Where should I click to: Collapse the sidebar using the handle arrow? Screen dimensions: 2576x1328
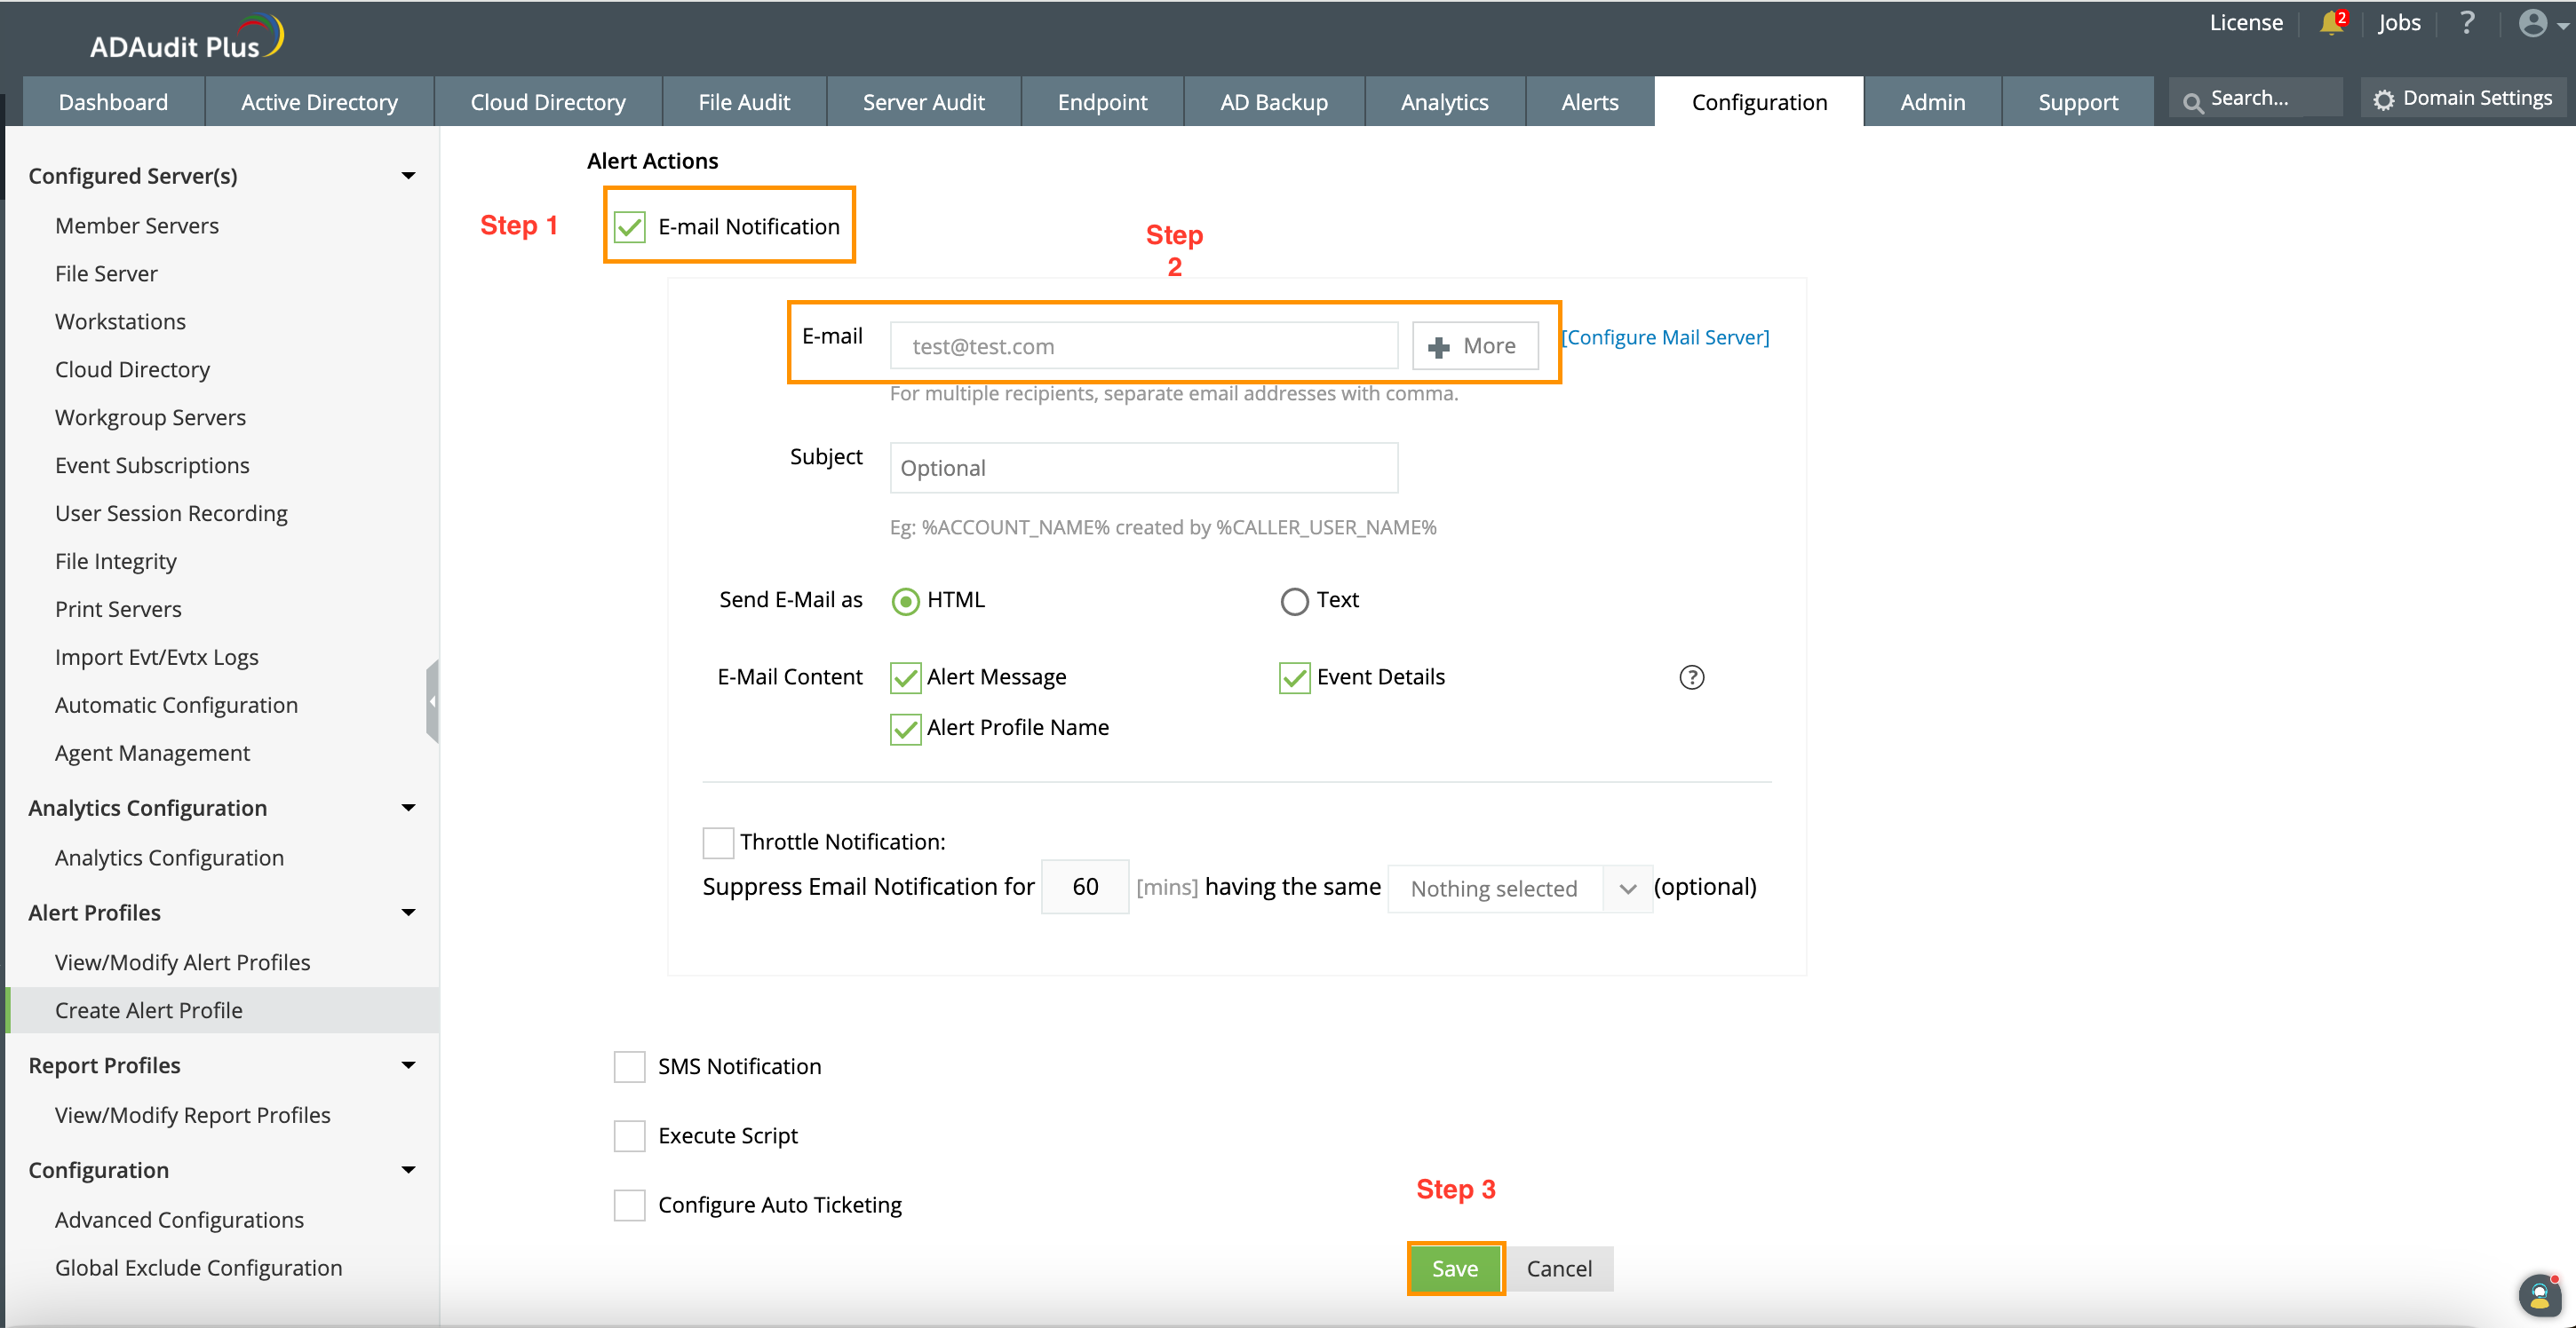tap(432, 701)
